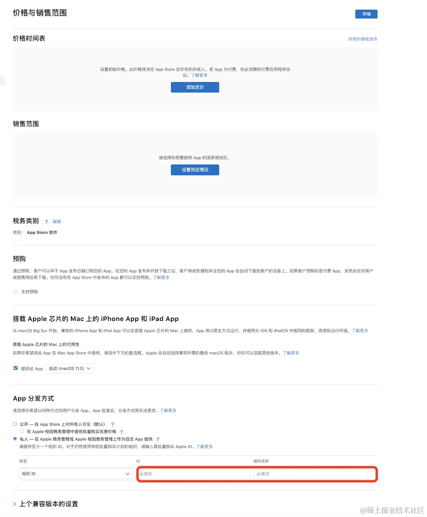Image resolution: width=427 pixels, height=517 pixels.
Task: Select the 公开 App Store radio option
Action: tap(15, 424)
